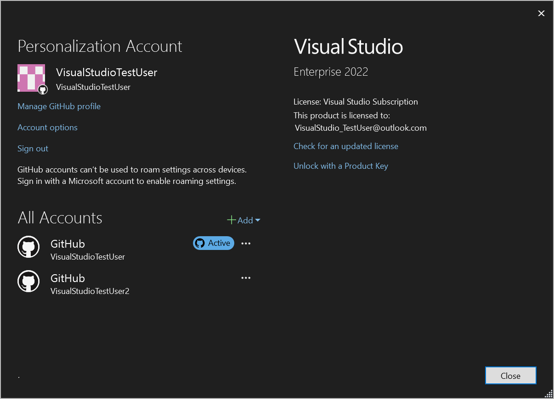This screenshot has width=554, height=399.
Task: Click the GitHub icon beside the VisualStudioTestUser account
Action: (x=28, y=247)
